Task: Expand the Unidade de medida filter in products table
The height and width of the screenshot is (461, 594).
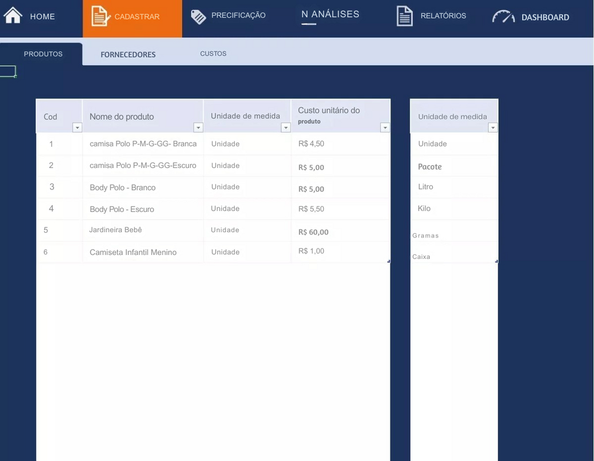Action: [x=285, y=128]
